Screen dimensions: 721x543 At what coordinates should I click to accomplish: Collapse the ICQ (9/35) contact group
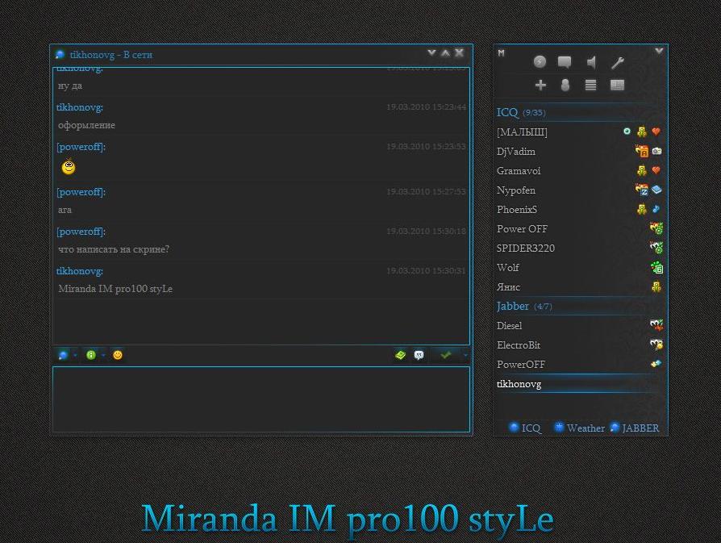click(x=507, y=112)
